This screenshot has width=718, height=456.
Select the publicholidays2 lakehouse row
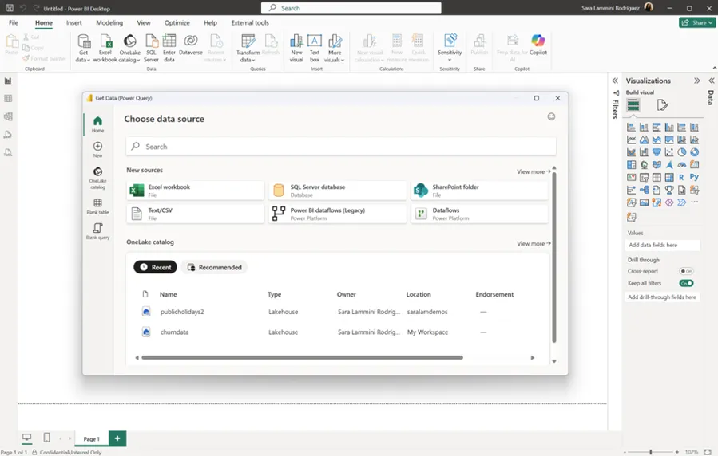pos(337,312)
